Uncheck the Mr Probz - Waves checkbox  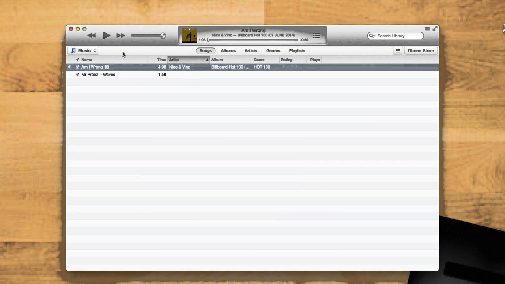coord(77,75)
